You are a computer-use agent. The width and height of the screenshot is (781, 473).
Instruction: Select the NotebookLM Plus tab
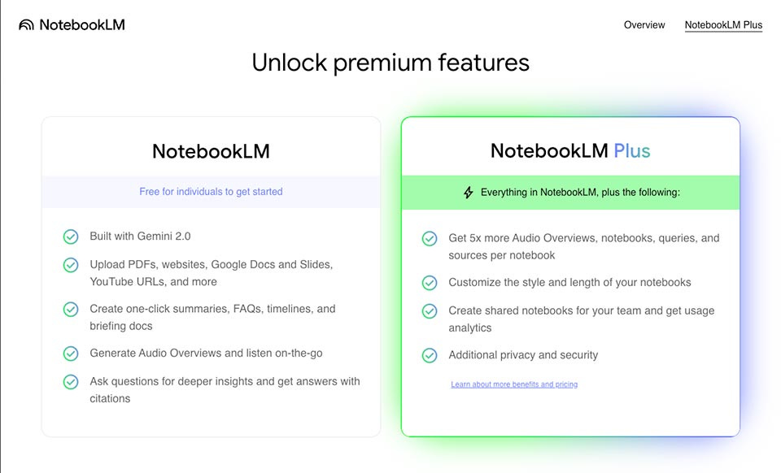[723, 24]
